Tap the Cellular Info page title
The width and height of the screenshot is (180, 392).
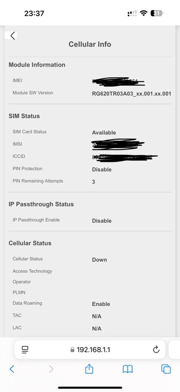[x=90, y=44]
